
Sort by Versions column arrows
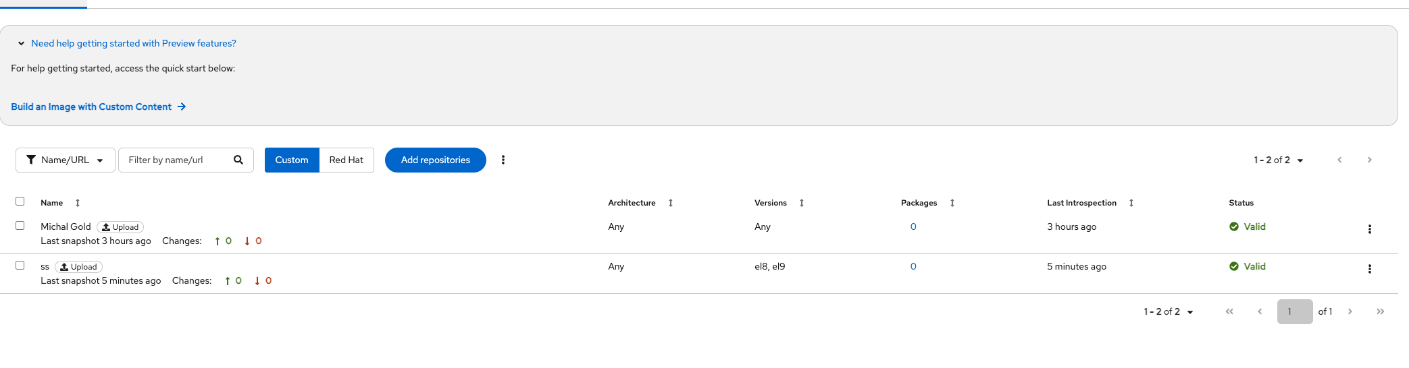[x=802, y=203]
